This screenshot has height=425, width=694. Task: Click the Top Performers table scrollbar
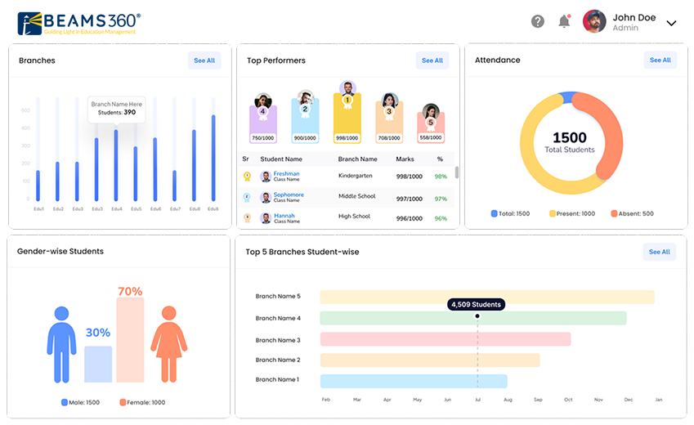(456, 172)
